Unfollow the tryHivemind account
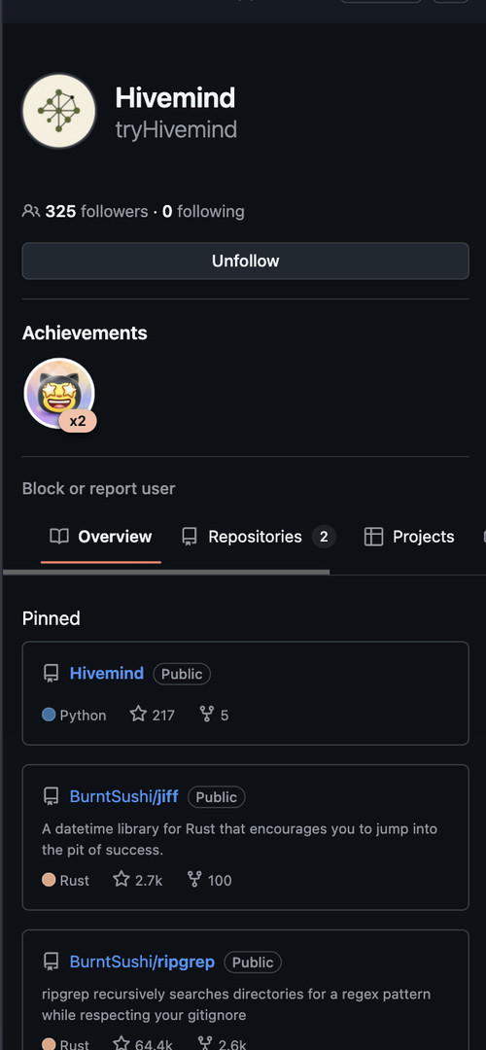 (245, 261)
